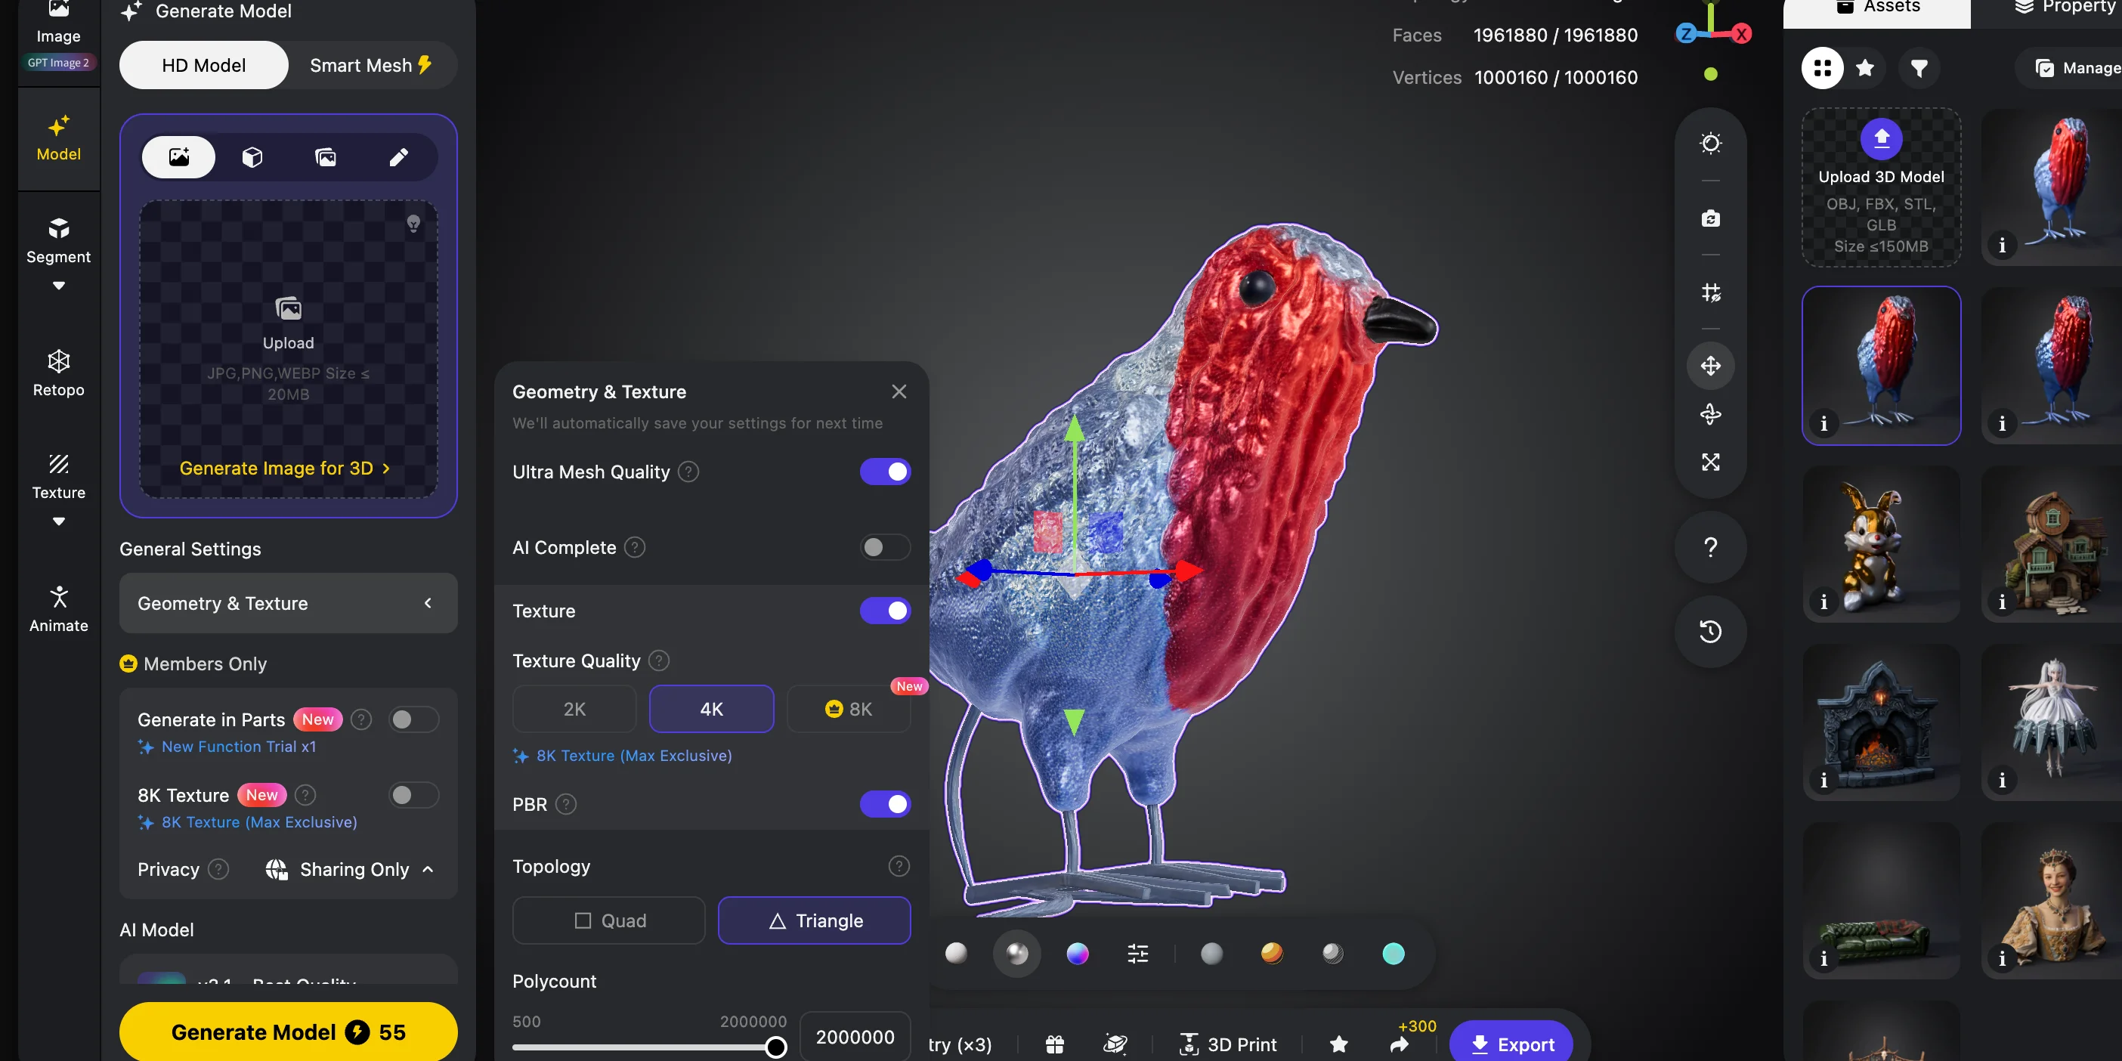This screenshot has width=2122, height=1061.
Task: Toggle the PBR switch
Action: (x=885, y=804)
